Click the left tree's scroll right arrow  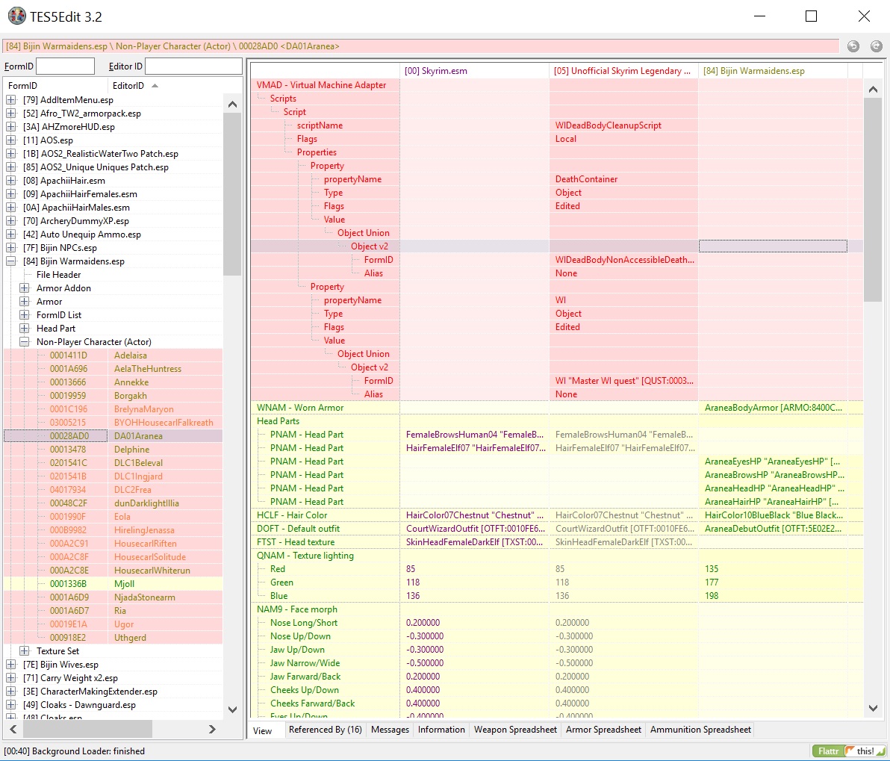(212, 729)
